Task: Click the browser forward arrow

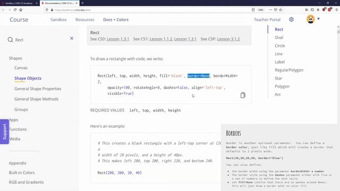Action: 9,10
